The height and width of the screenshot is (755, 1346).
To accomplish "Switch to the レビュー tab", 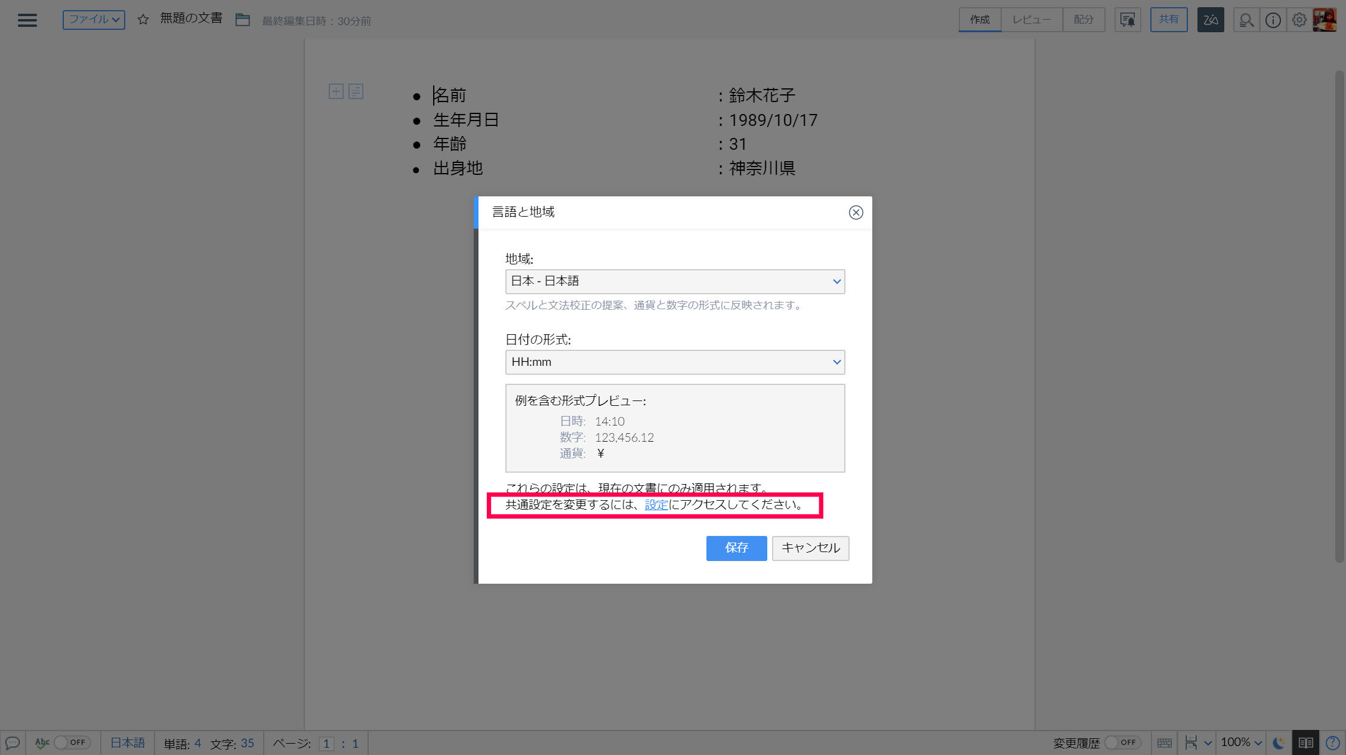I will pos(1032,20).
